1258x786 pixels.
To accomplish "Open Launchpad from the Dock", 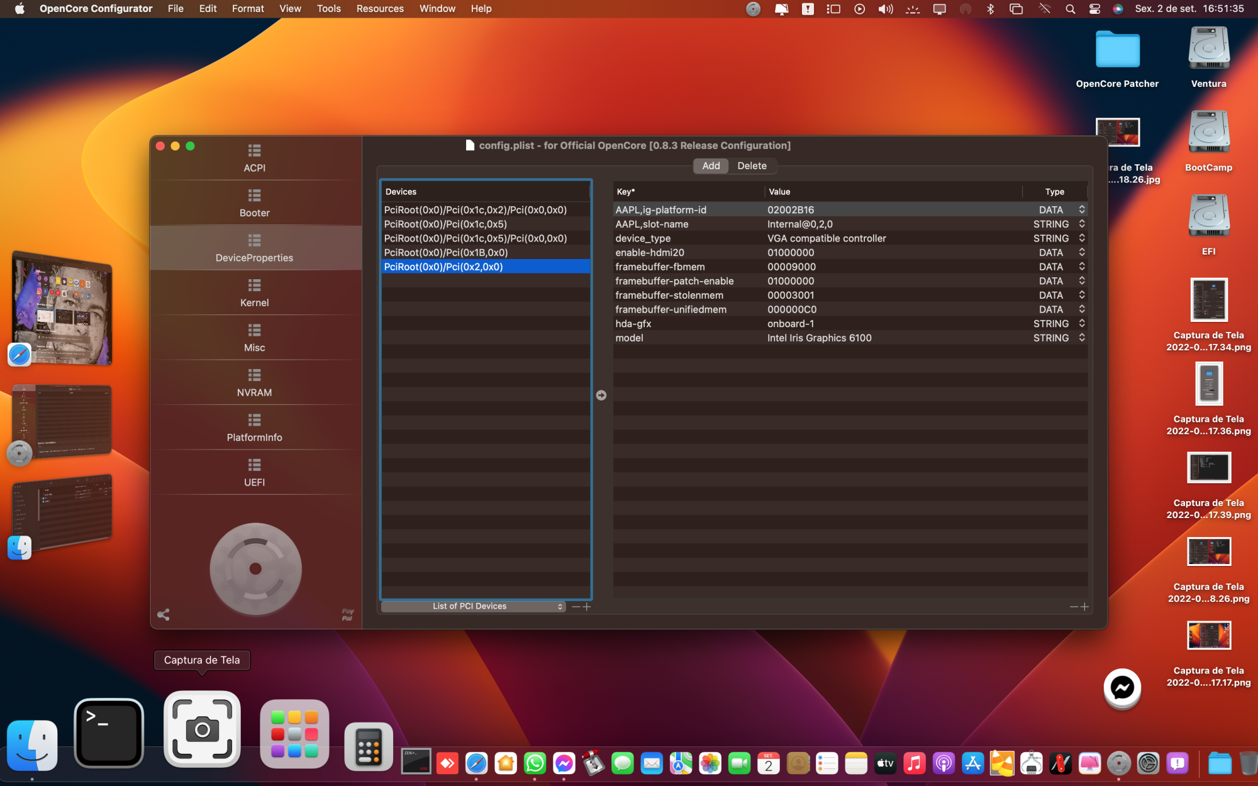I will point(294,734).
